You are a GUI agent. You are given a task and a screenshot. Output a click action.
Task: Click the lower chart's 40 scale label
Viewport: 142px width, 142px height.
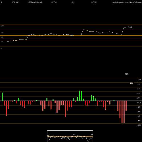pos(138,93)
